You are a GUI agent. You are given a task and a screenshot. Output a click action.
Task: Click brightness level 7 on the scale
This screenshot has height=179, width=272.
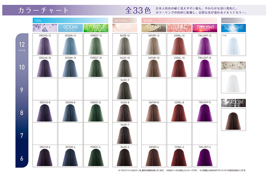(22, 136)
